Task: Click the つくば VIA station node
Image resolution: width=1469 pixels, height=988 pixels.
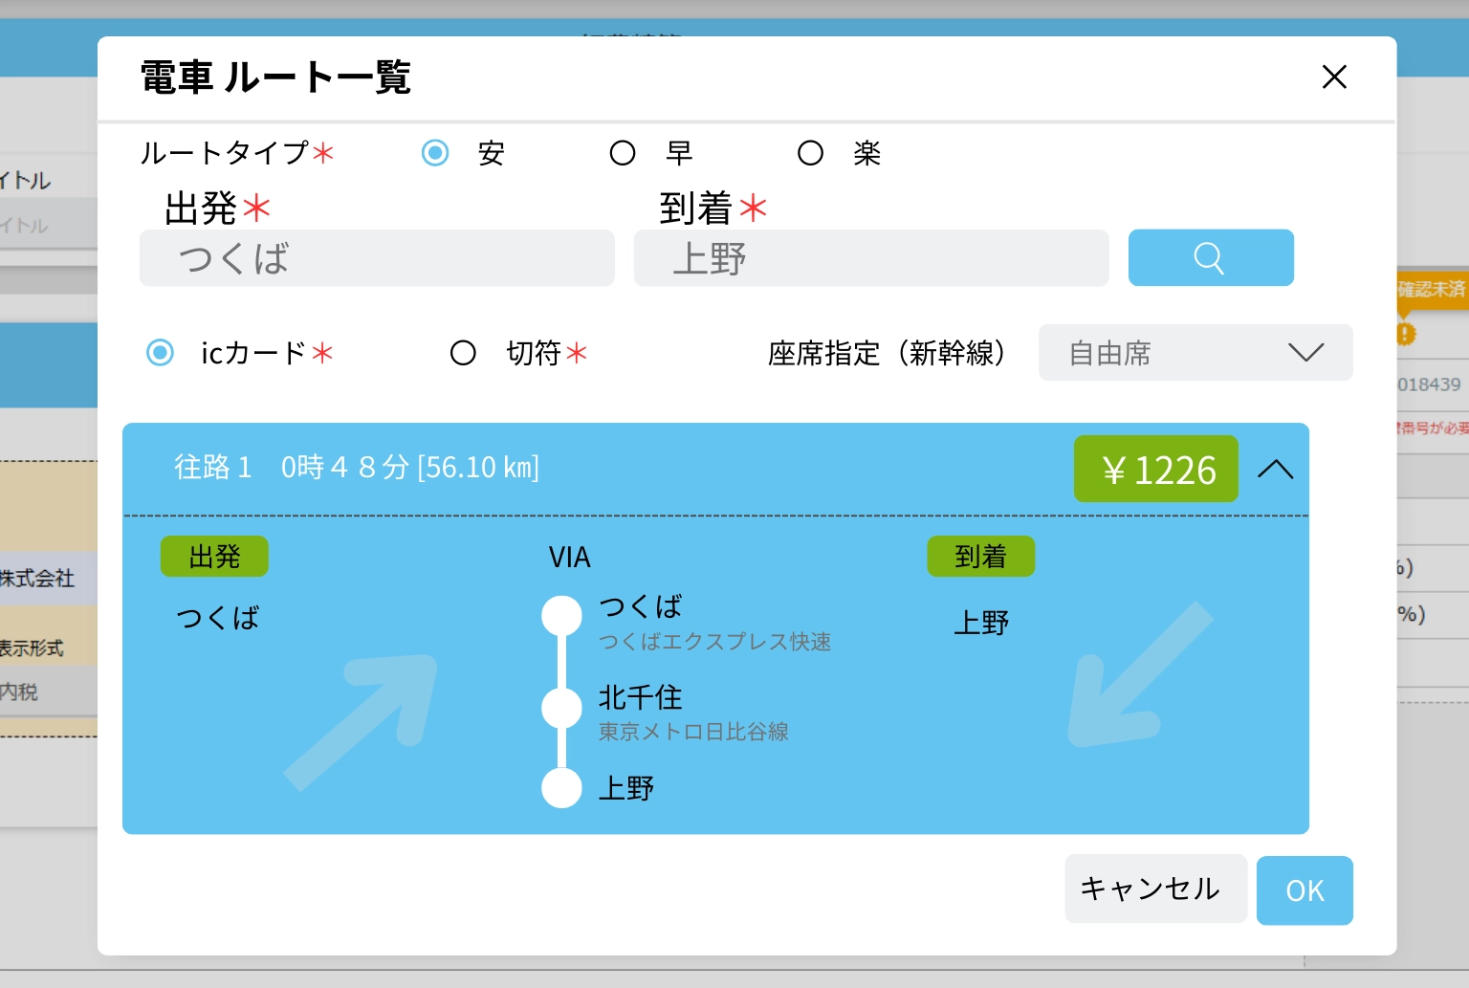Action: click(561, 616)
